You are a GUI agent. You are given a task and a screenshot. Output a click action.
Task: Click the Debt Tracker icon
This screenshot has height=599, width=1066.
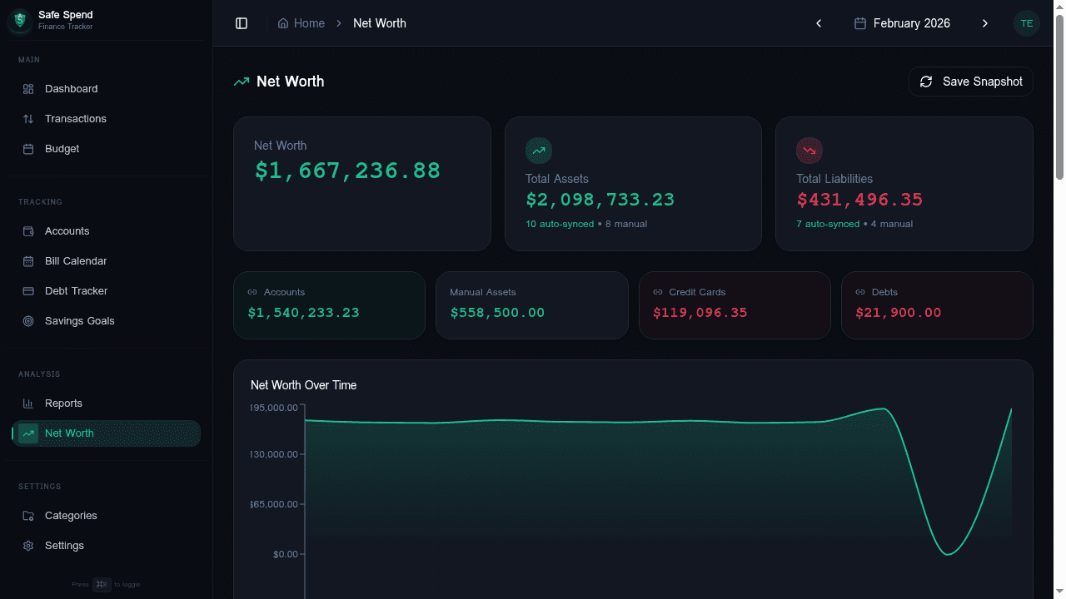tap(27, 290)
